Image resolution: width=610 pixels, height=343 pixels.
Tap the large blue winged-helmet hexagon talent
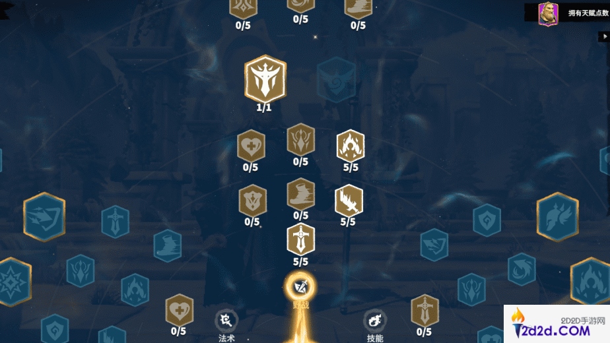point(557,217)
